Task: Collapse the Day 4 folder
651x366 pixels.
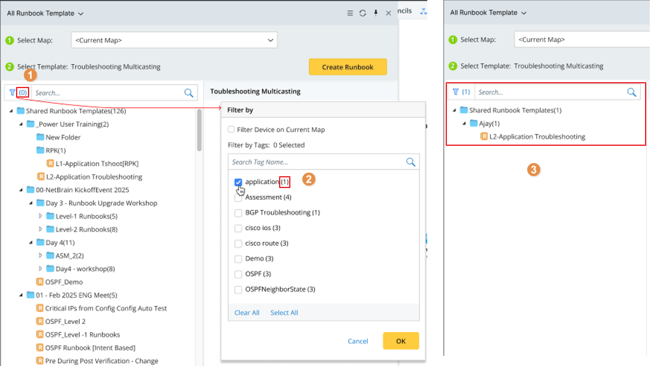Action: coord(31,243)
